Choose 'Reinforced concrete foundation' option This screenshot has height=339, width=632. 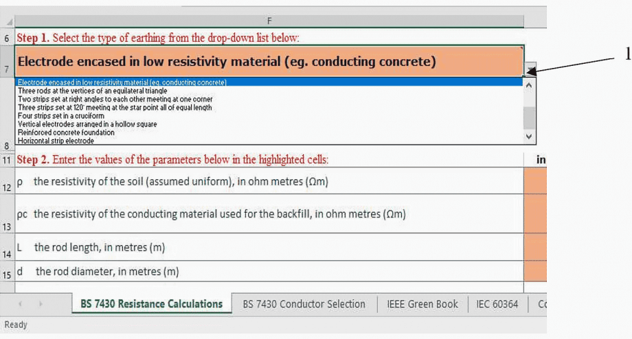[269, 132]
